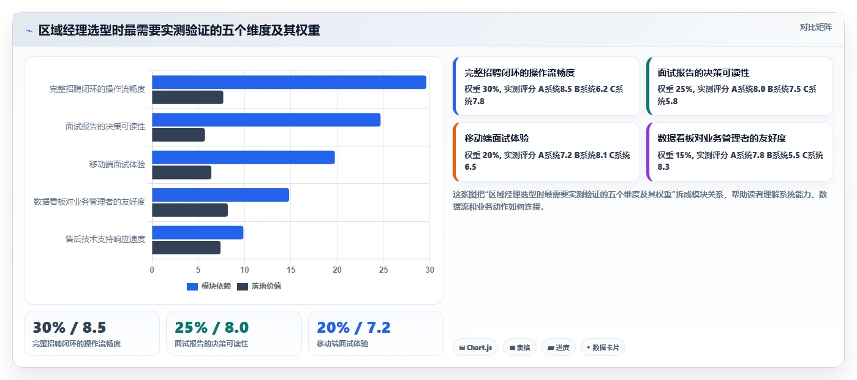Click the blue bar for 移动端面试体验
Image resolution: width=857 pixels, height=380 pixels.
pos(243,158)
